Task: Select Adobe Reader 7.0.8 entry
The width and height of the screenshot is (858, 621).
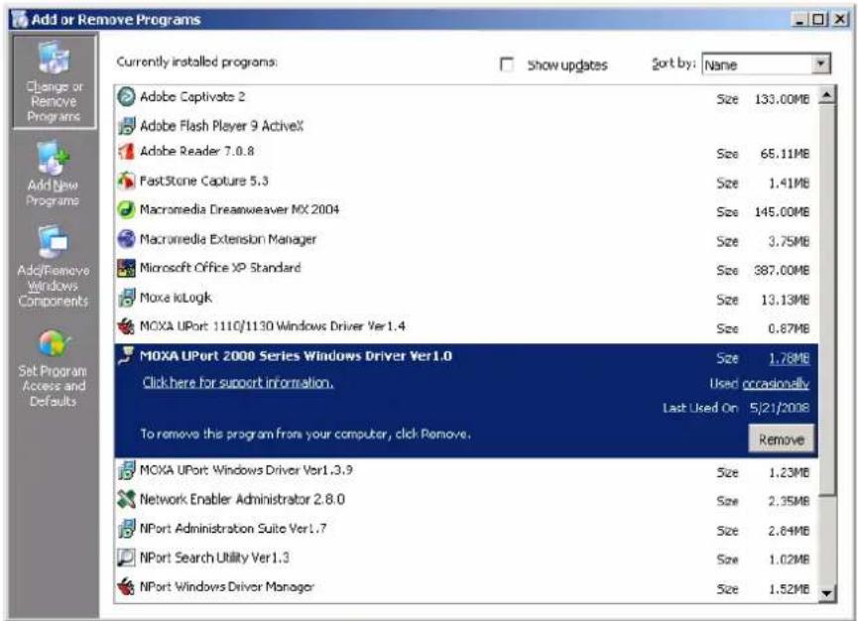Action: (465, 152)
